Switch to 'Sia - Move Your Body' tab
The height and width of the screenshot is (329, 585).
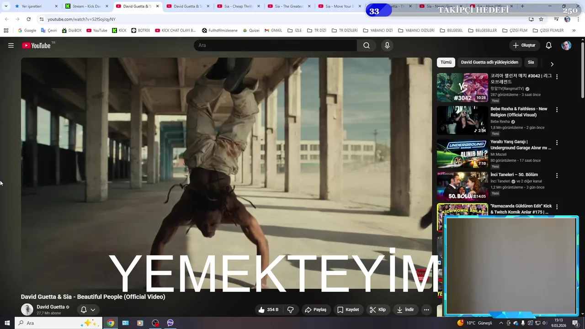[x=339, y=6]
